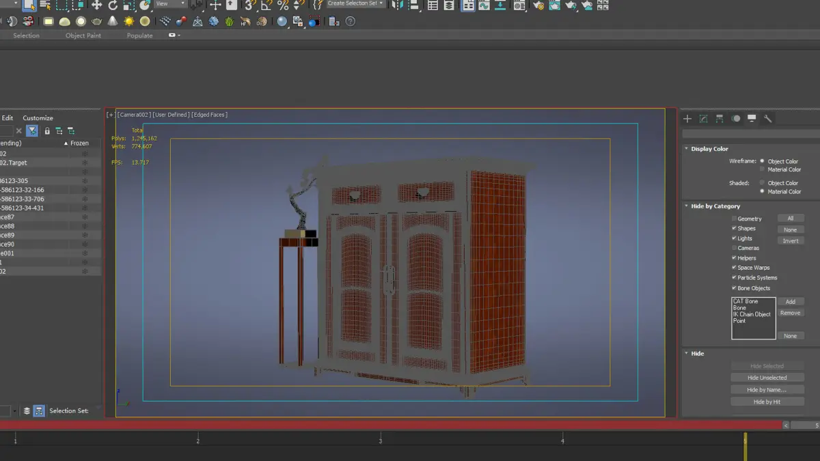Enable the Geometry hide-by-category checkbox
The width and height of the screenshot is (820, 461).
click(x=734, y=219)
